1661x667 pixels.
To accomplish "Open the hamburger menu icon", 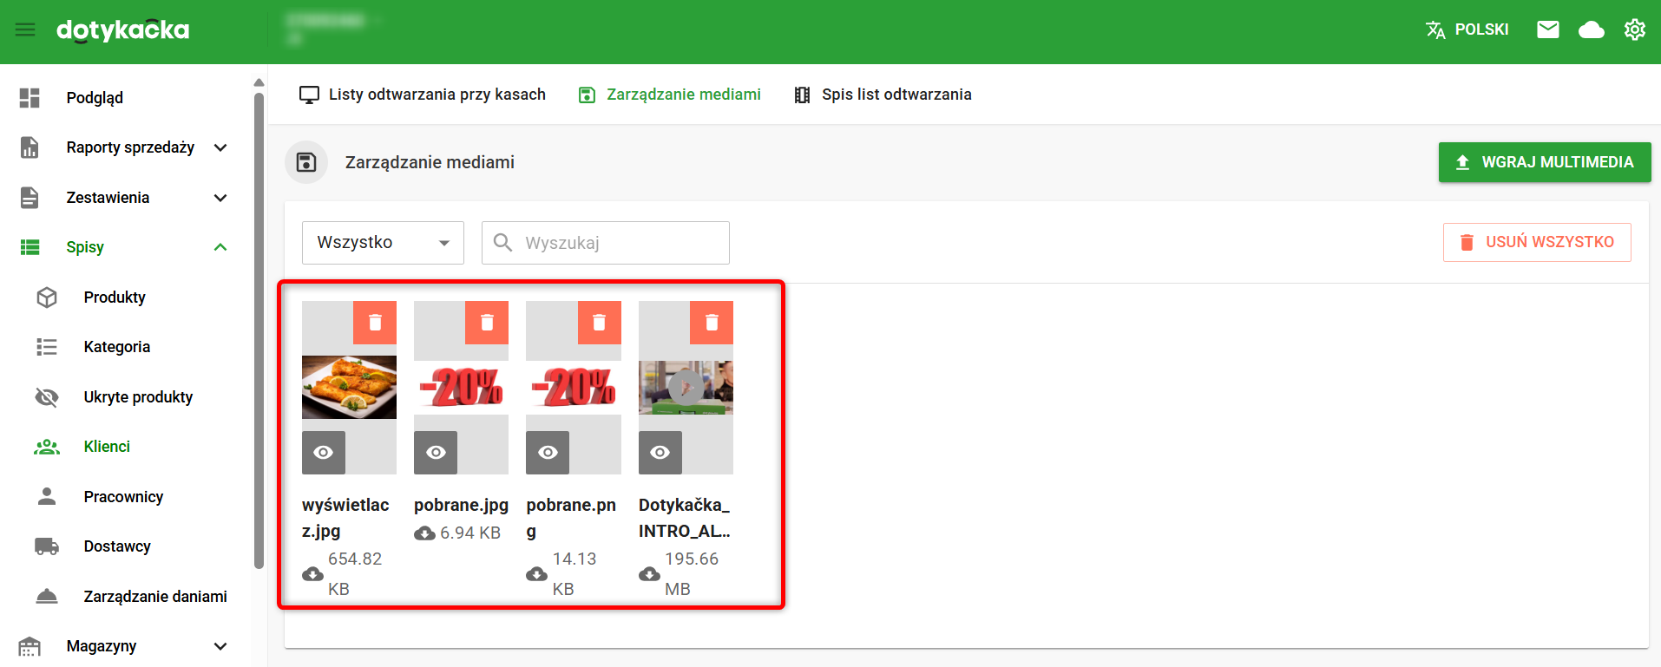I will [26, 30].
